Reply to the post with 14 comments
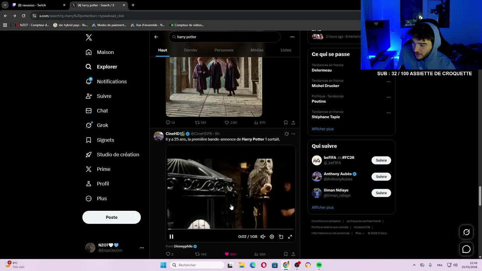Viewport: 482px width, 271px height. 170,123
